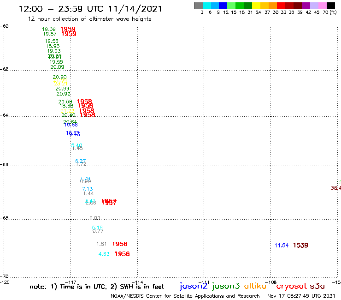
Task: Click the purple swatch in the legend
Action: pos(306,6)
